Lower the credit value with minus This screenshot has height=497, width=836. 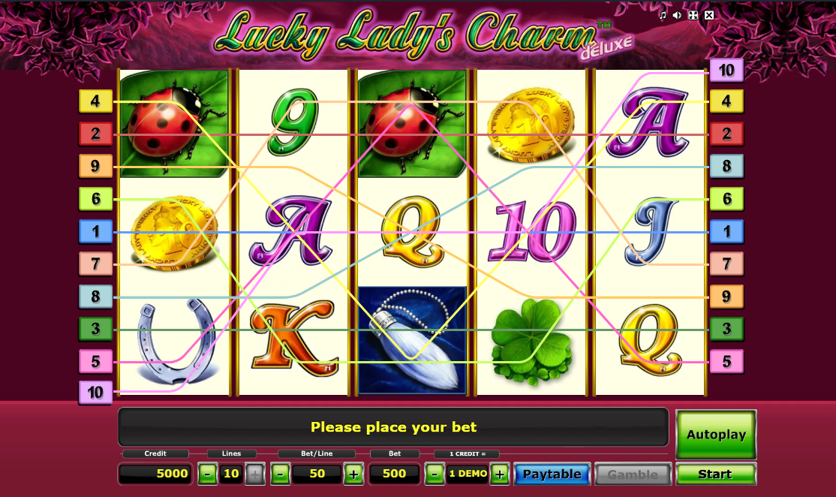435,474
